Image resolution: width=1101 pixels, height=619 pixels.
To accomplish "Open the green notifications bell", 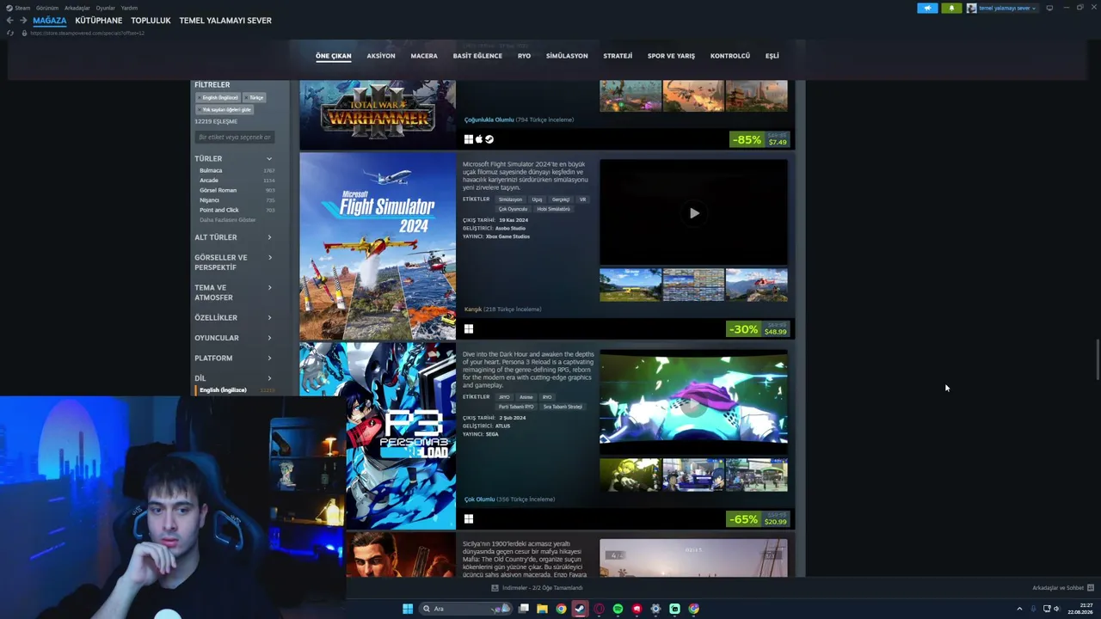I will [951, 8].
